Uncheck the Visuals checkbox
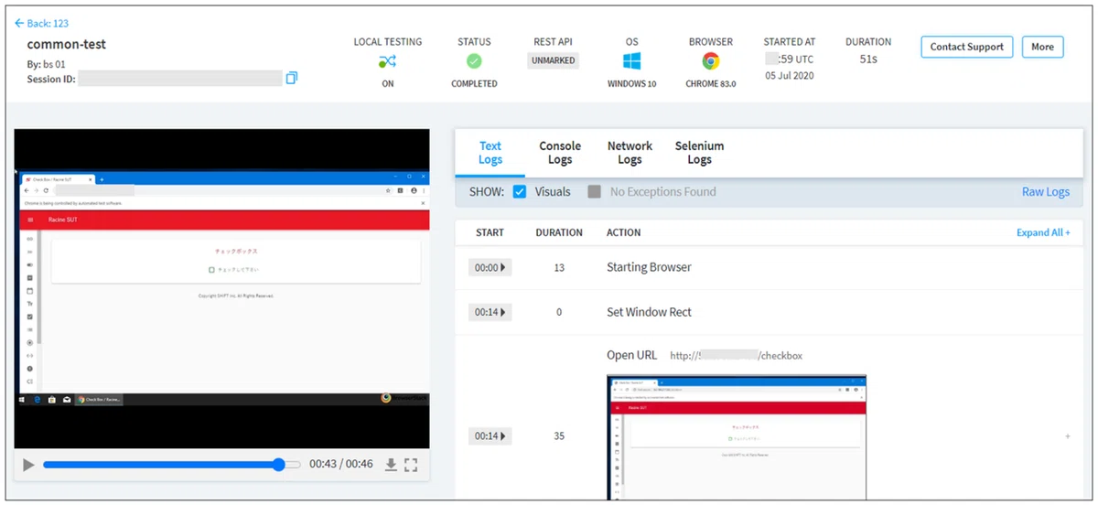The height and width of the screenshot is (505, 1098). pyautogui.click(x=520, y=192)
